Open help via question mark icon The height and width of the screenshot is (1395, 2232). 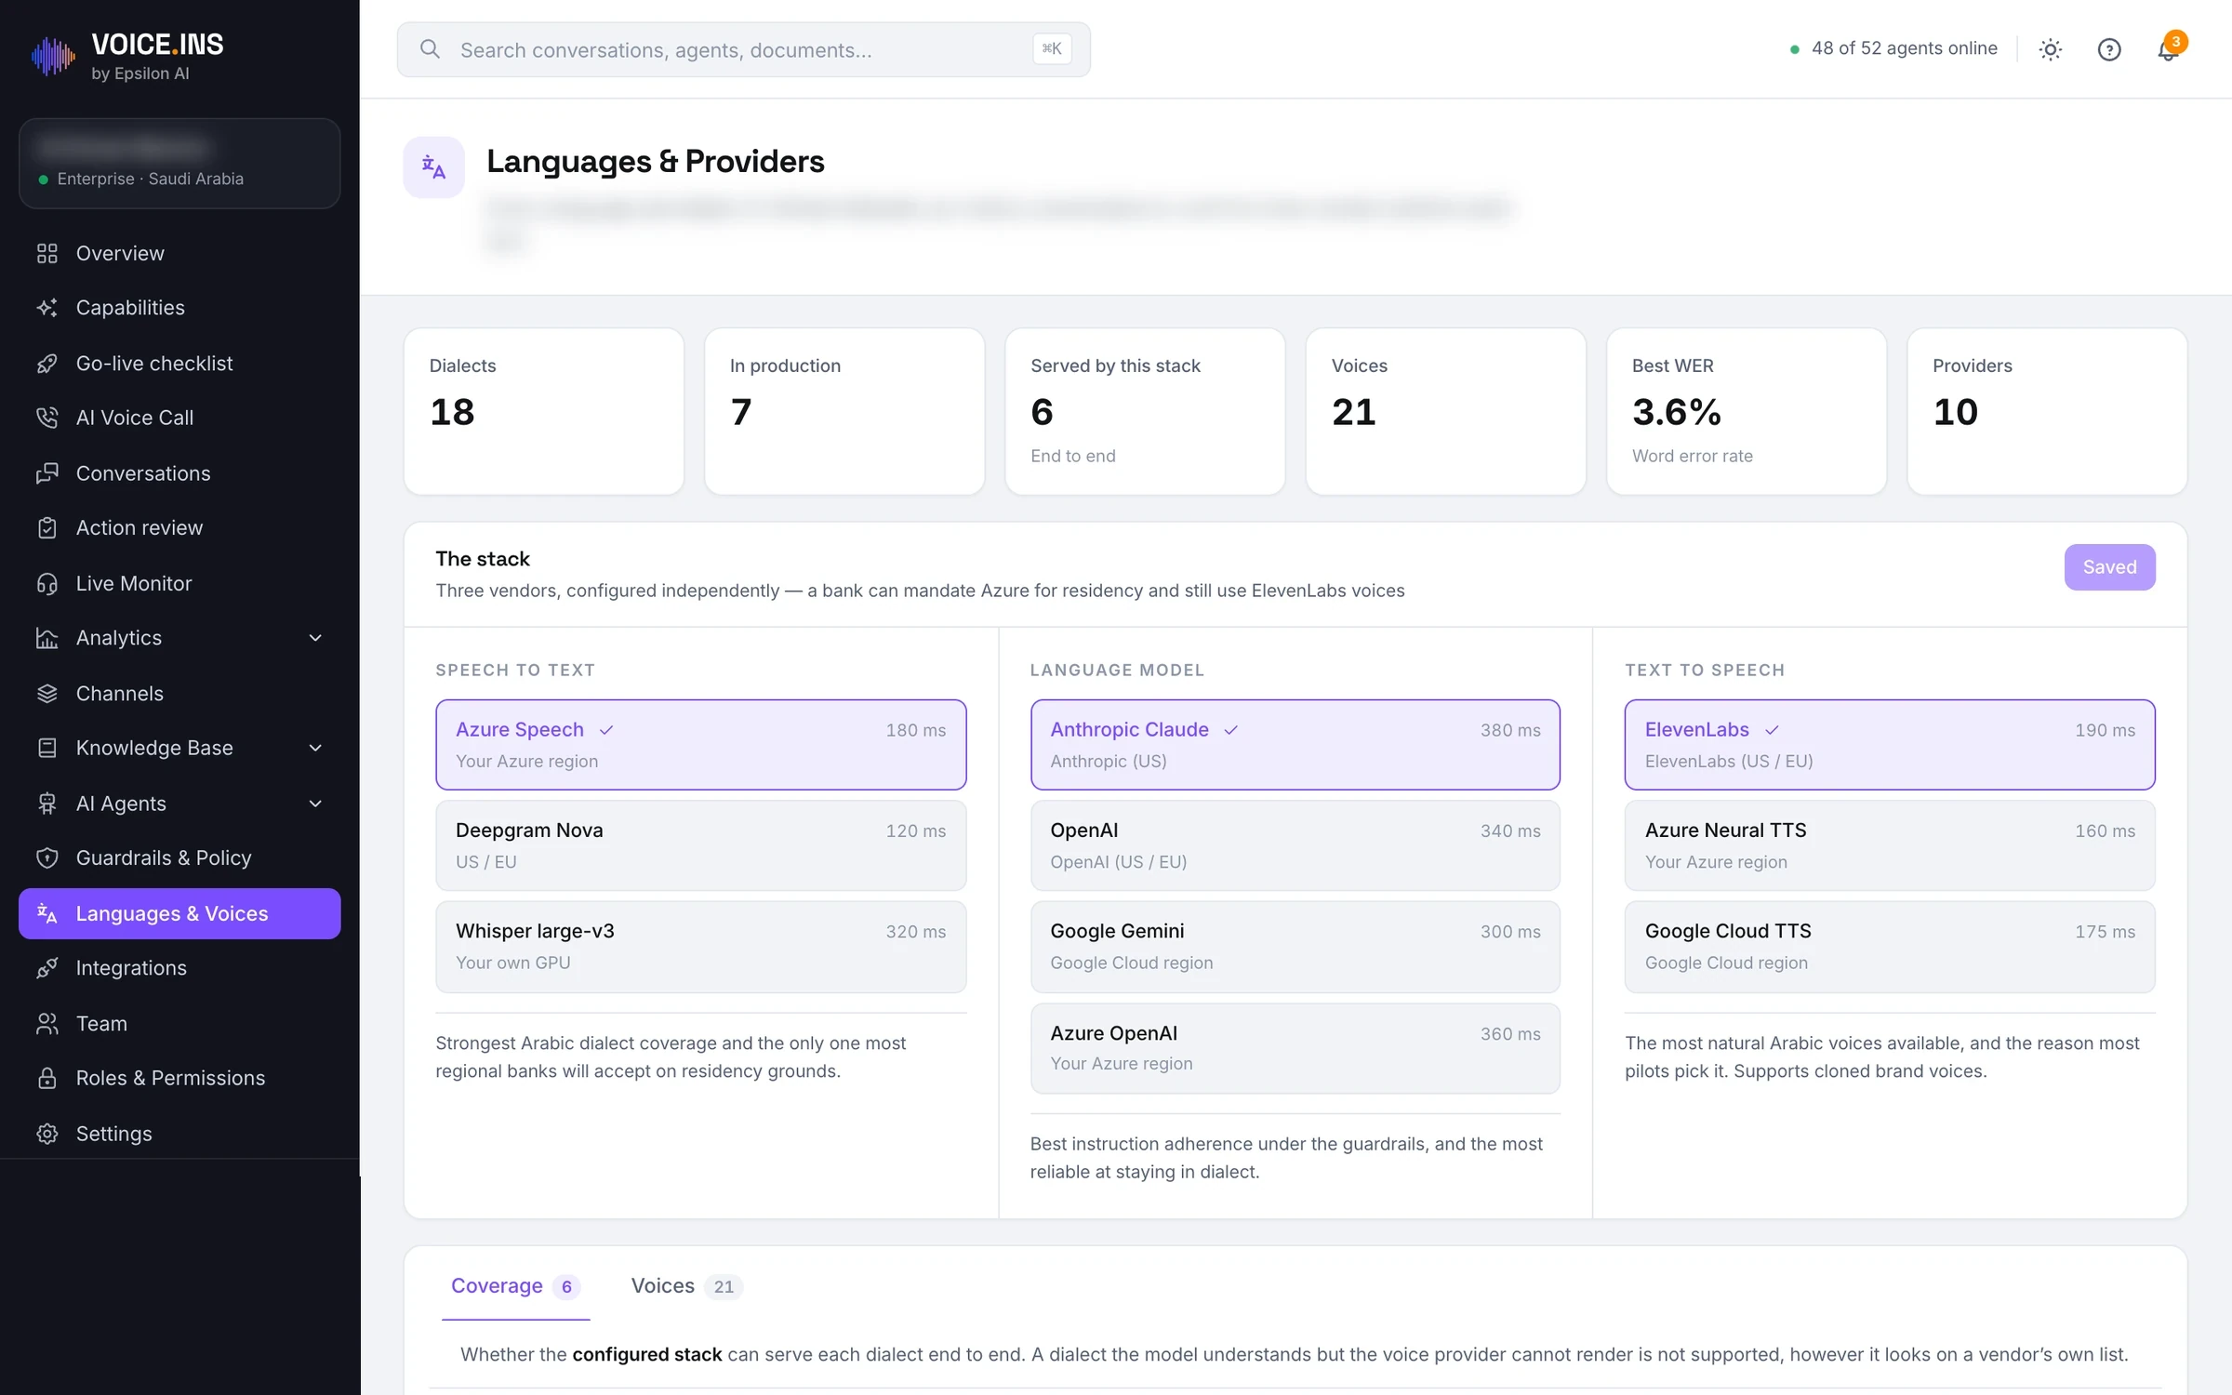pos(2109,49)
